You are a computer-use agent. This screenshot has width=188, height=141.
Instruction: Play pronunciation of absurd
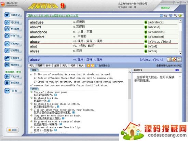coord(146,27)
